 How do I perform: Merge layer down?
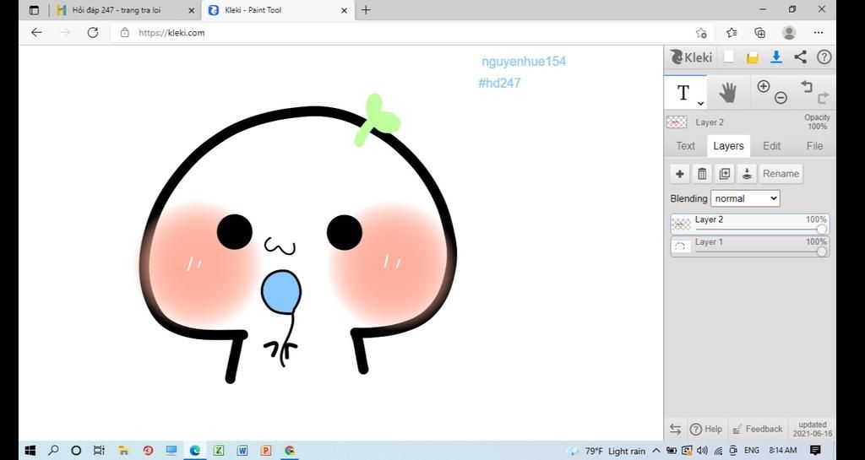pyautogui.click(x=747, y=174)
